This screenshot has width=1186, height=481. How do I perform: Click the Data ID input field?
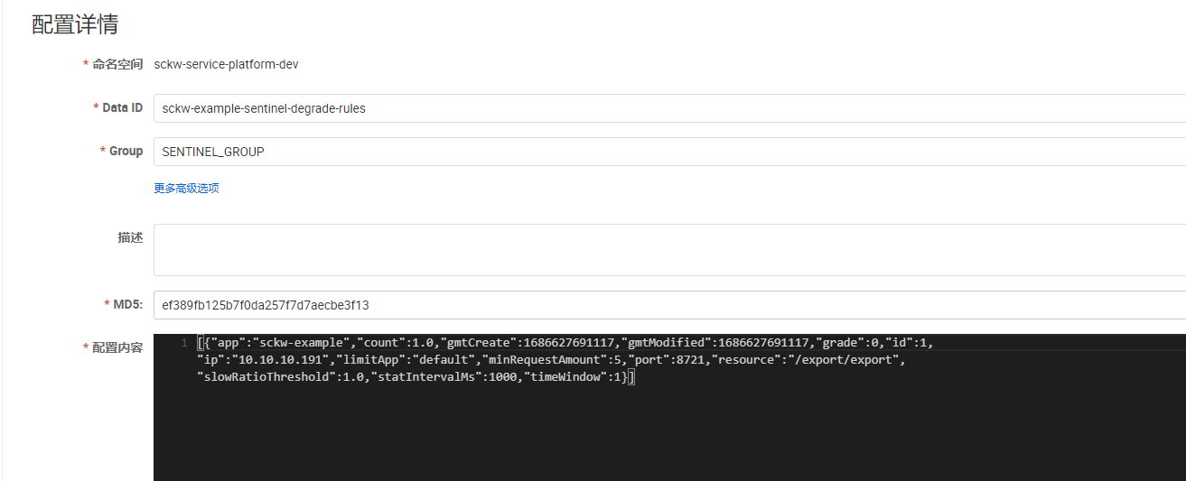click(x=668, y=108)
